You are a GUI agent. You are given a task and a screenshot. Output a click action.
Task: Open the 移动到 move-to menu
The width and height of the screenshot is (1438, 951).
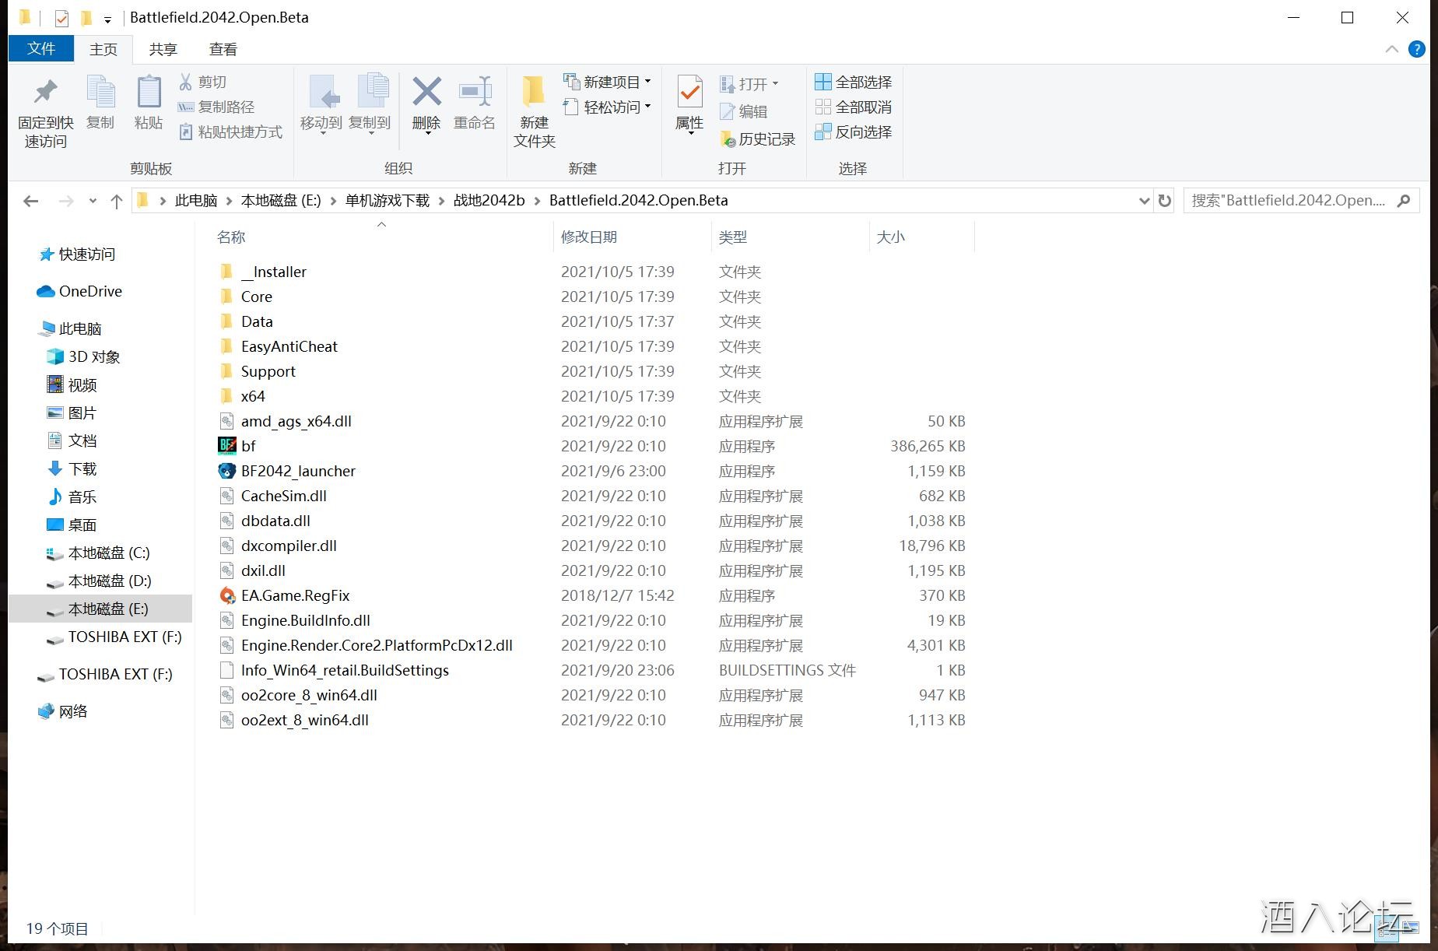point(321,104)
